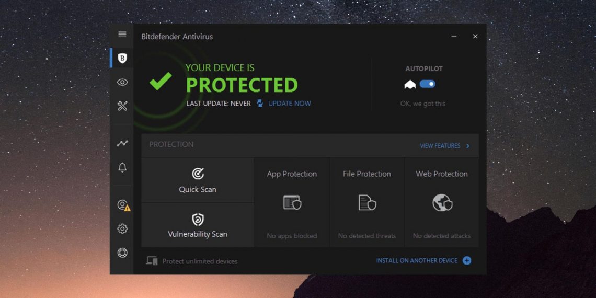The height and width of the screenshot is (298, 596).
Task: Open the Settings gear icon
Action: coord(122,228)
